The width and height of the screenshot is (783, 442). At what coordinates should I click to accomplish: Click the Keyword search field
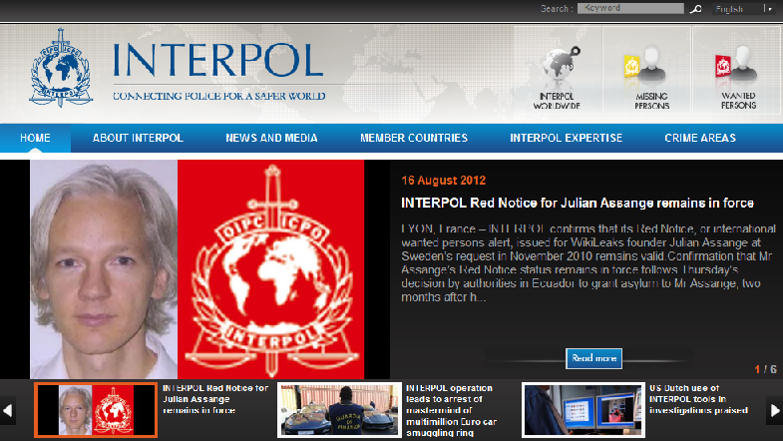[x=630, y=9]
